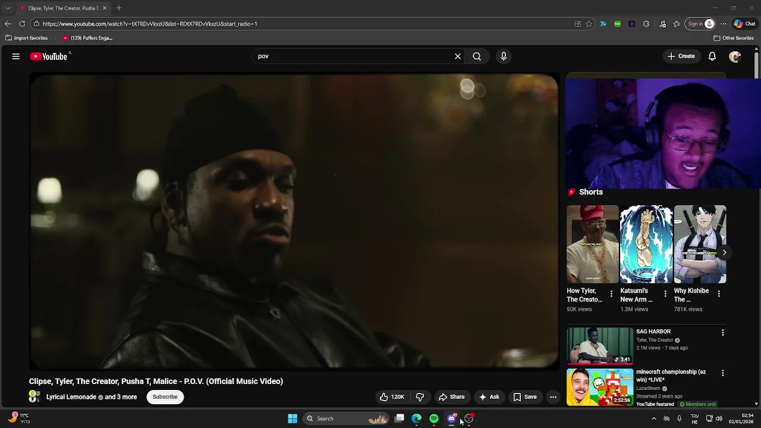Share the video
Viewport: 761px width, 428px height.
451,397
